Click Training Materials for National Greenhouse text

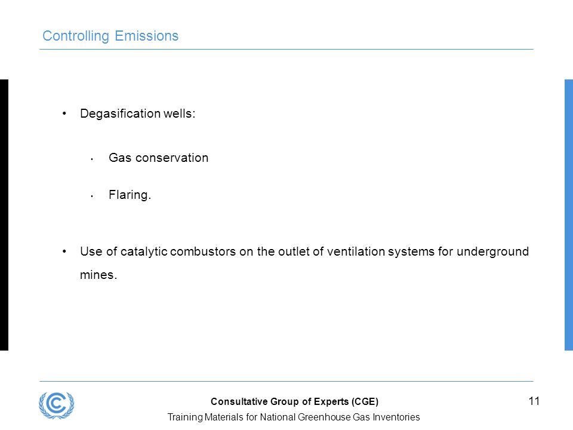pyautogui.click(x=294, y=417)
